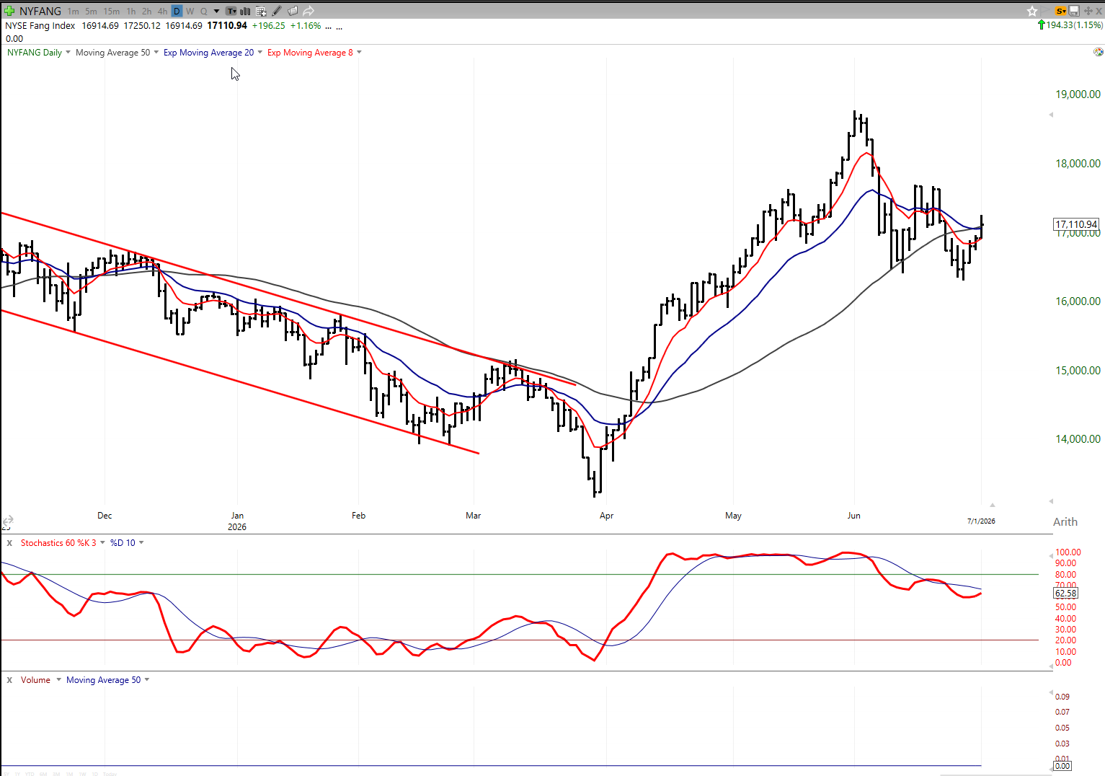Click the NYSE Fang Index name text
This screenshot has height=776, width=1105.
40,25
